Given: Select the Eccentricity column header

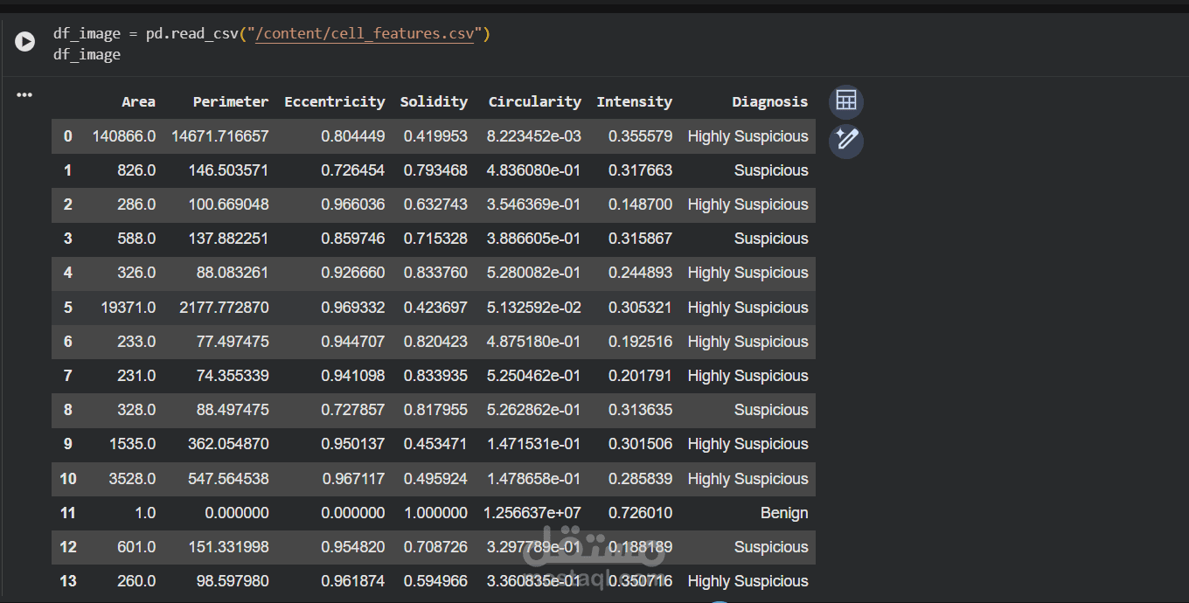Looking at the screenshot, I should (335, 101).
